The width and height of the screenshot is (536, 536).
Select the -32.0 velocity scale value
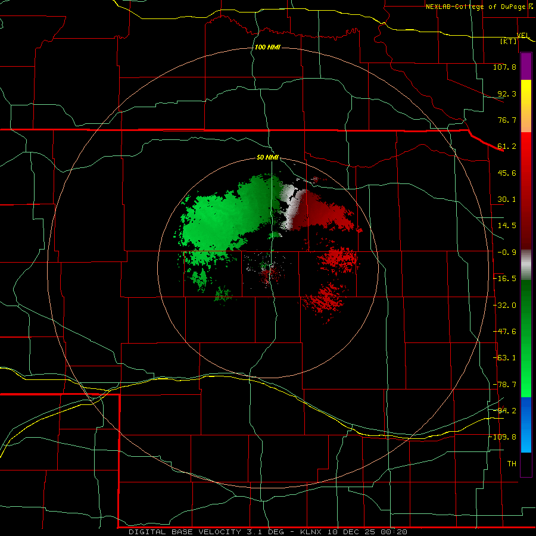click(x=504, y=306)
